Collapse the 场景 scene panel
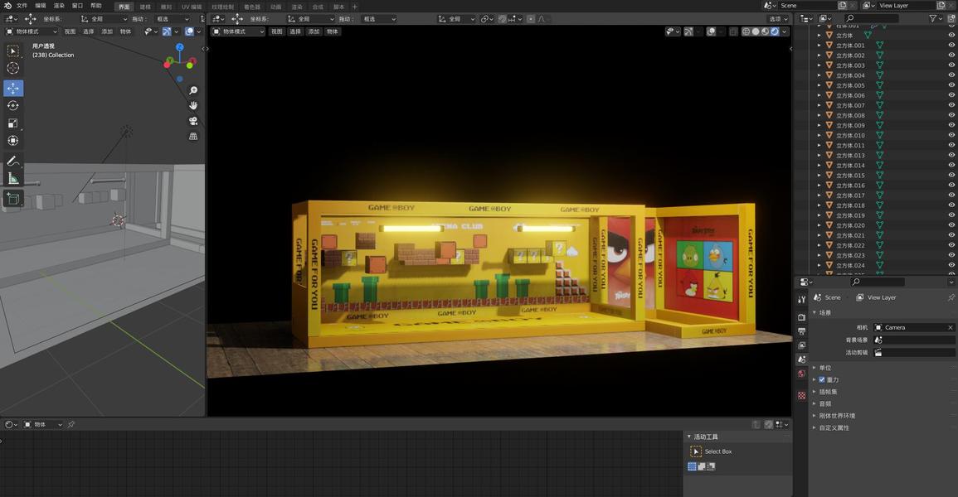Image resolution: width=958 pixels, height=497 pixels. (x=821, y=313)
